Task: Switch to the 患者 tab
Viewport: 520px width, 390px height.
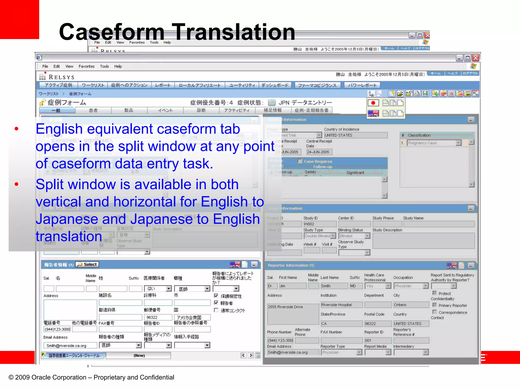Action: [93, 110]
